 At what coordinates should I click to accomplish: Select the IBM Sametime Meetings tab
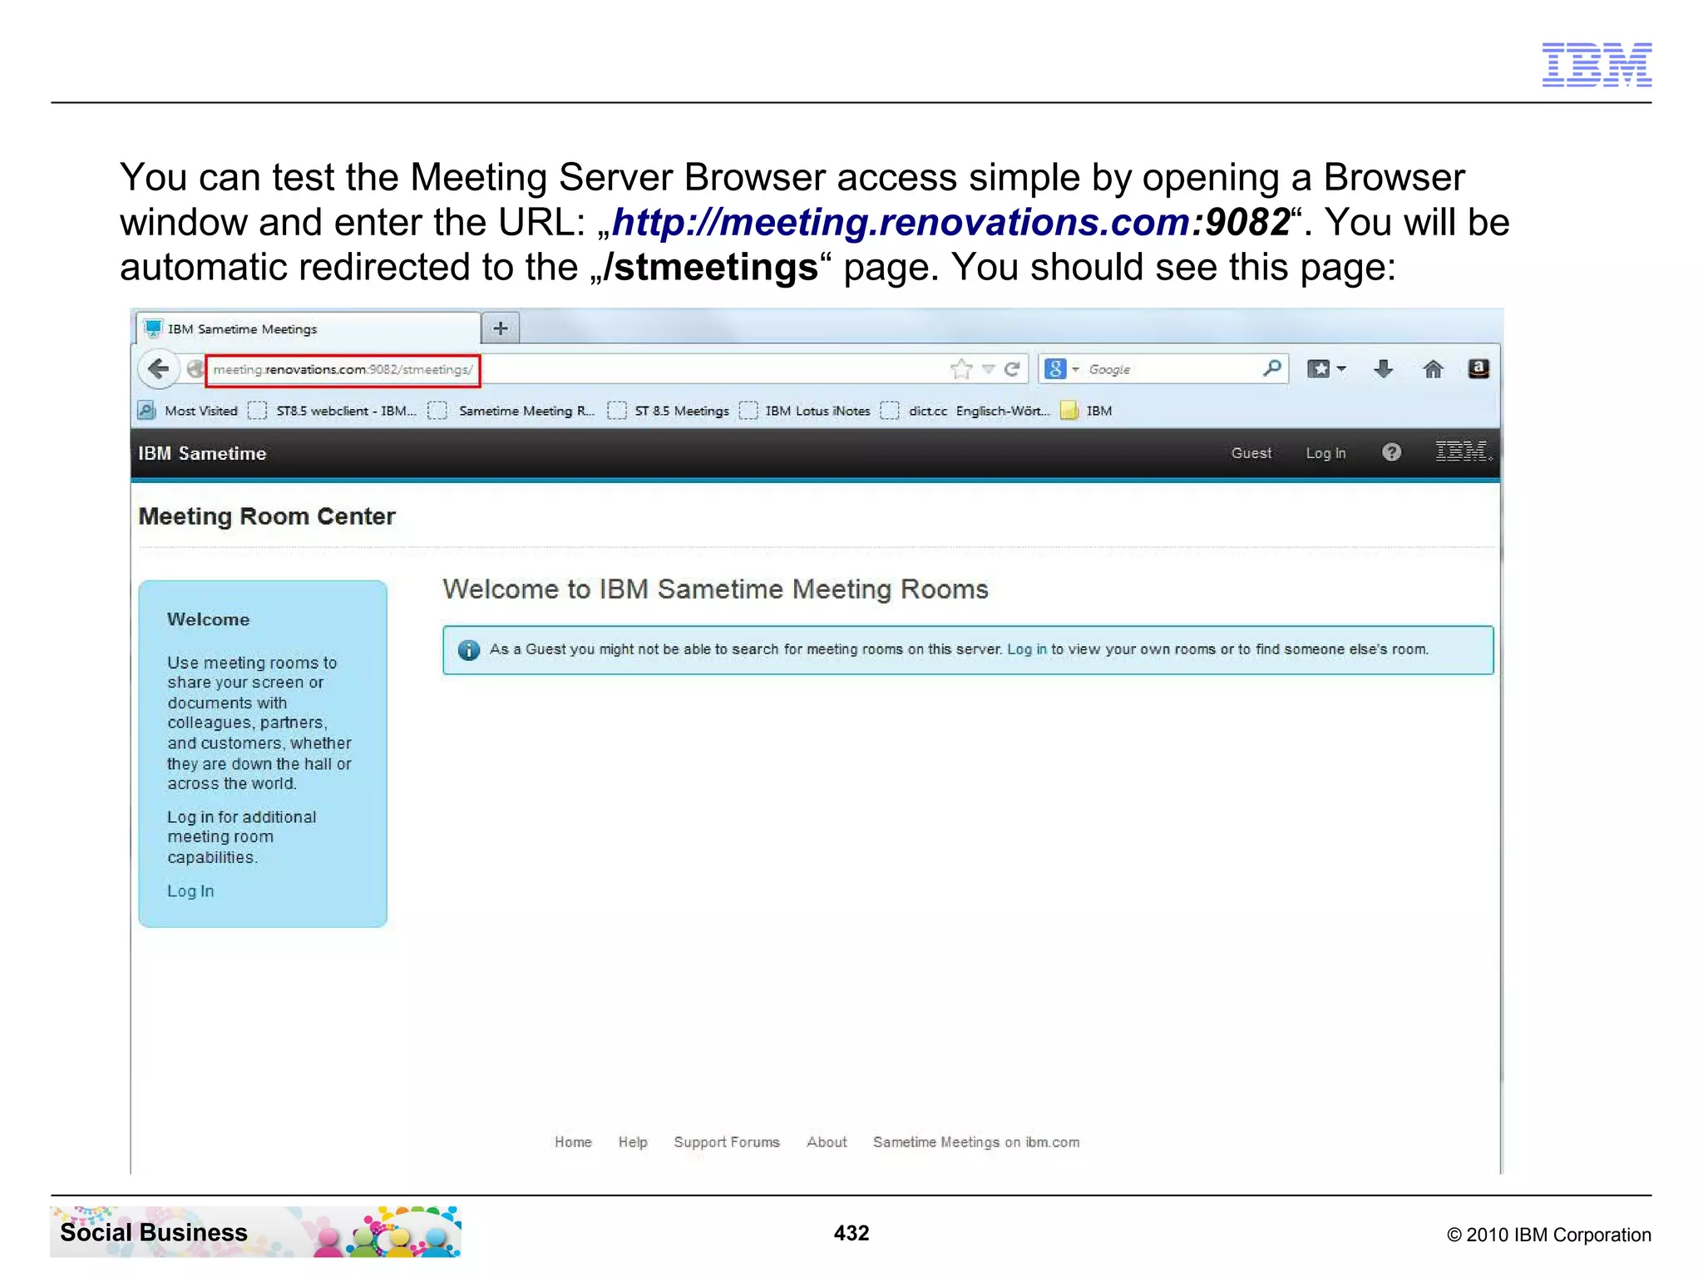click(308, 328)
